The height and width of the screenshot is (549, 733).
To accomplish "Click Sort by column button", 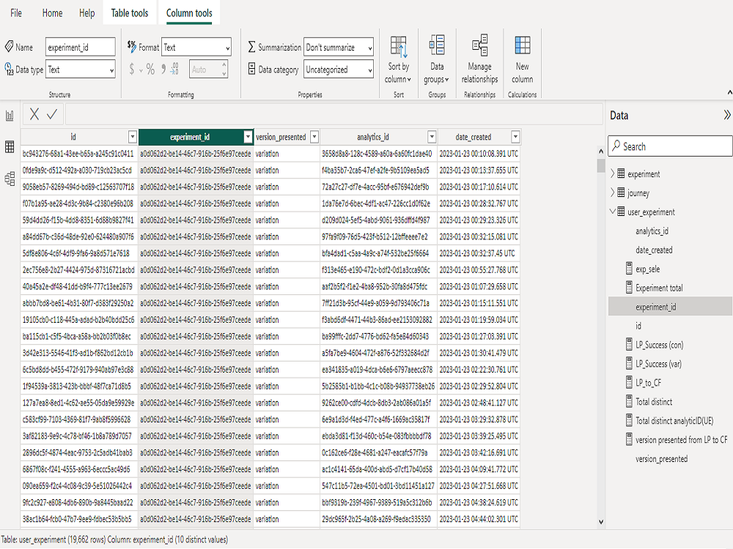I will [398, 60].
